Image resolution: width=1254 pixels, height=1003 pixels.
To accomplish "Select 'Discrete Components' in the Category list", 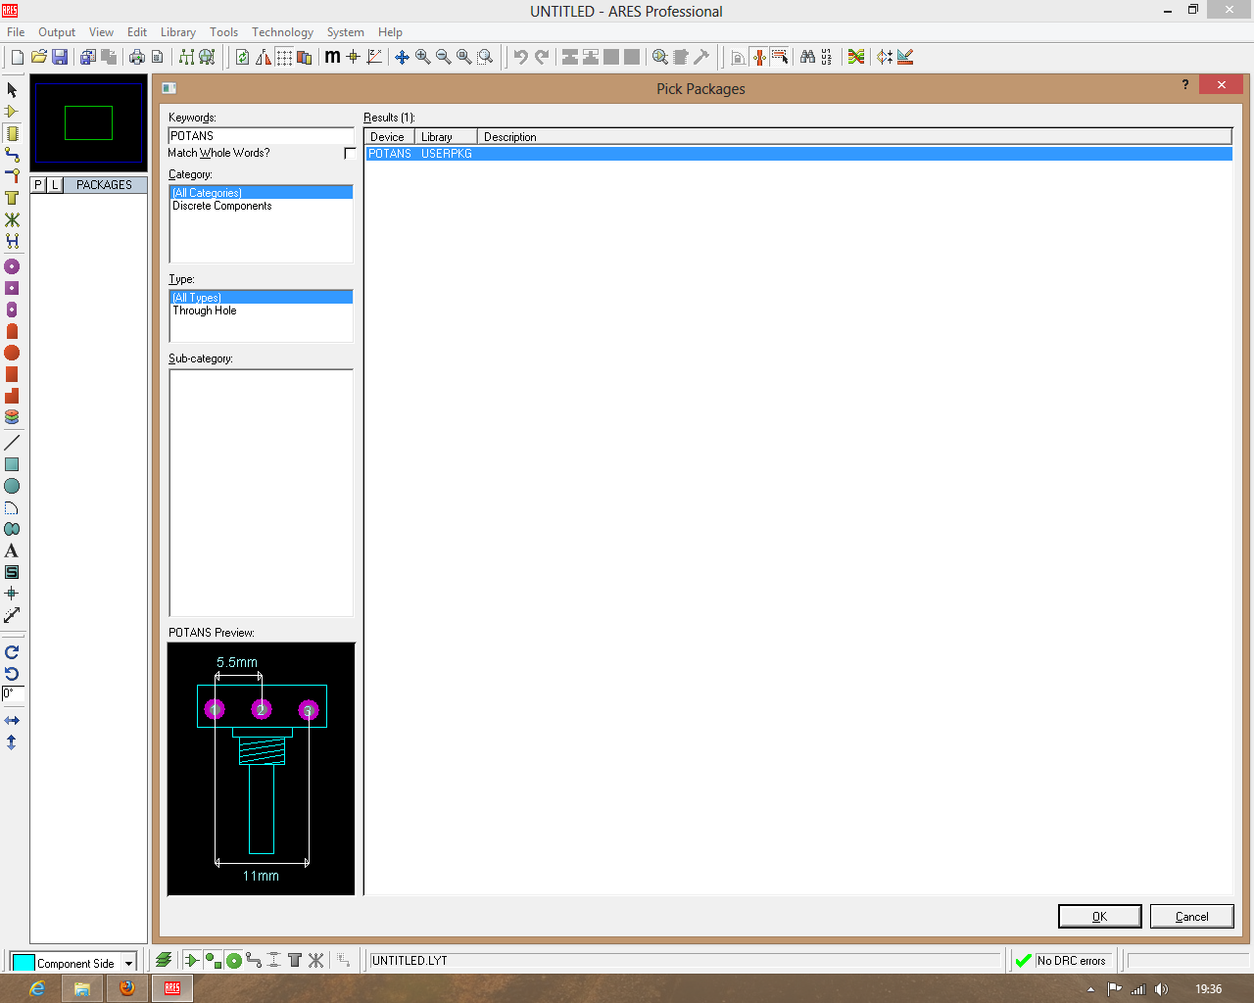I will [261, 206].
